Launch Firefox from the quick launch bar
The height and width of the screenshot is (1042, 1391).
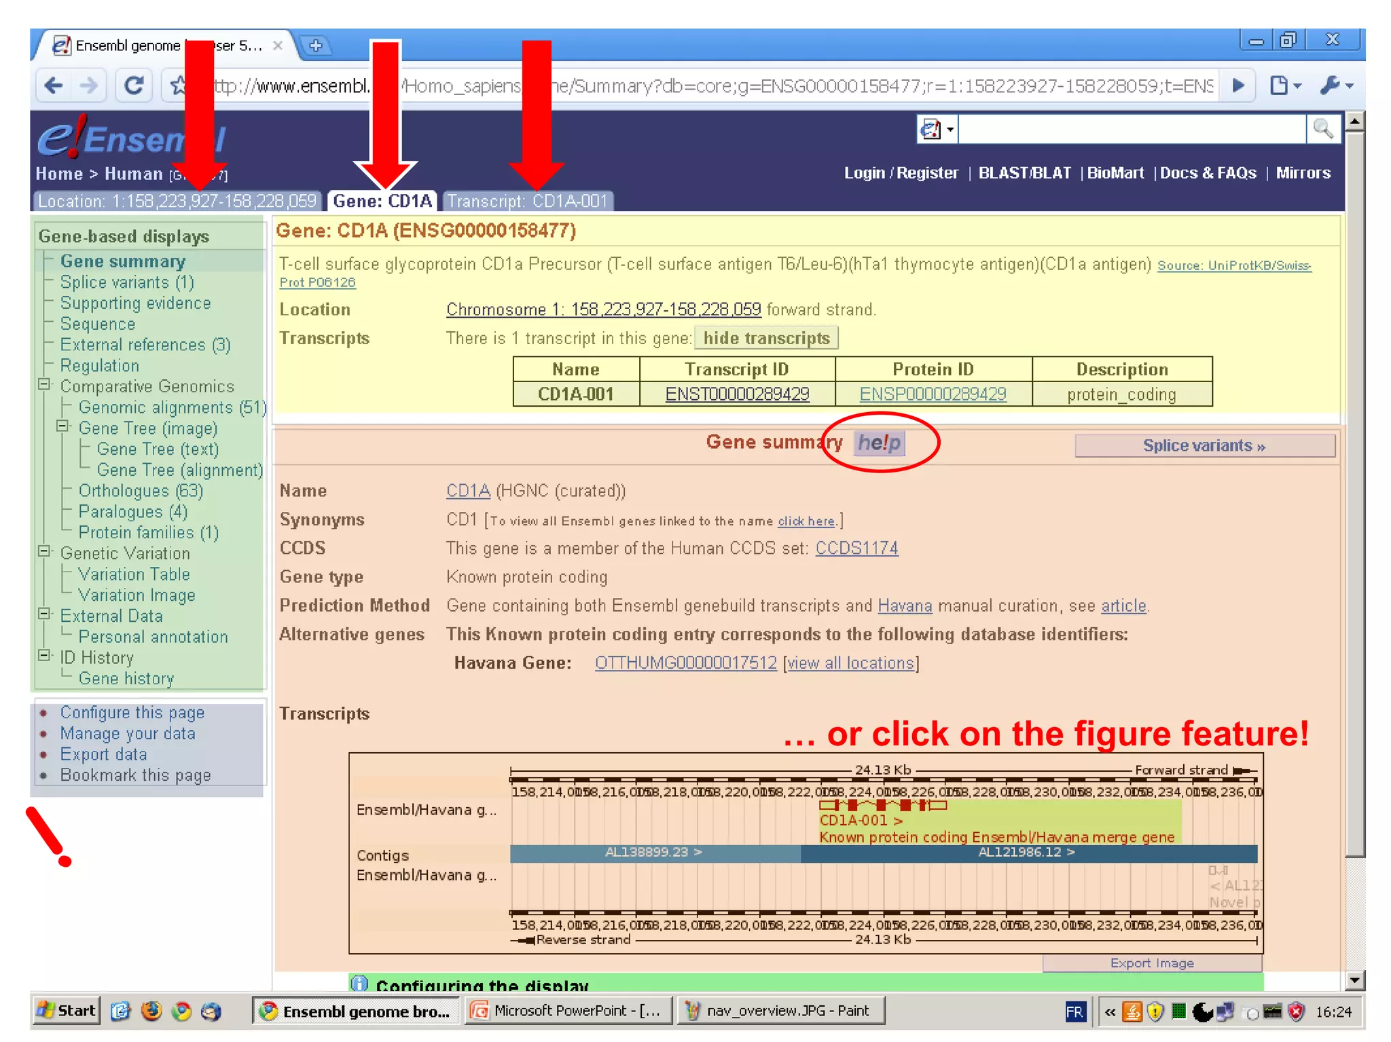[x=151, y=1011]
